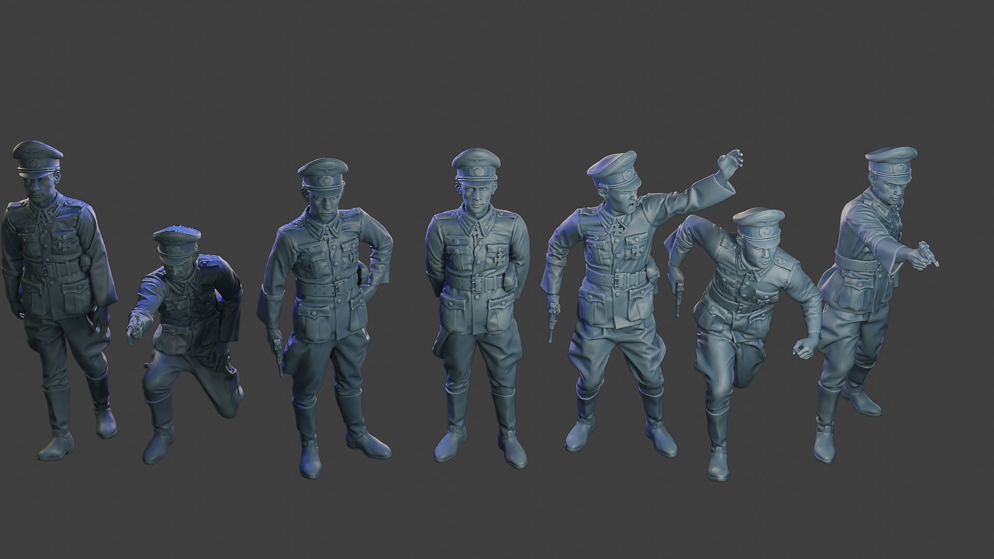The image size is (994, 559).
Task: Select the officer standing with hands behind back
Action: click(477, 308)
